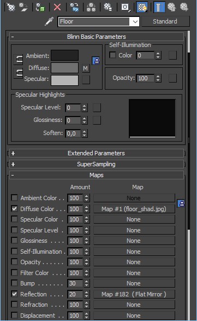Enable the Specular Color map checkbox
The image size is (197, 321).
(x=14, y=219)
